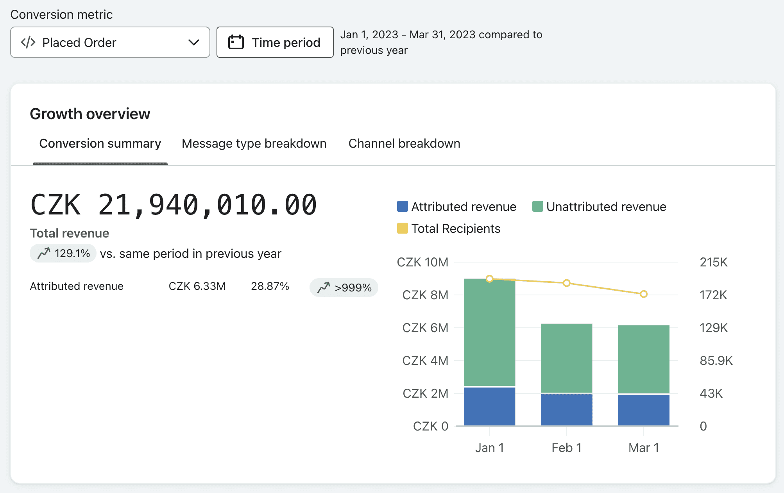Click the trend arrow icon next to >999%
Screen dimensions: 784x493
(324, 288)
